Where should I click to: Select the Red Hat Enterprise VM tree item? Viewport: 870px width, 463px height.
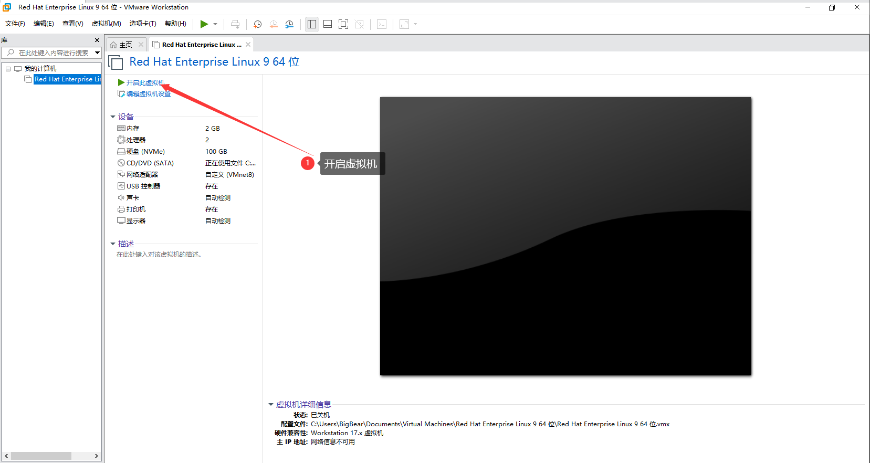tap(67, 79)
